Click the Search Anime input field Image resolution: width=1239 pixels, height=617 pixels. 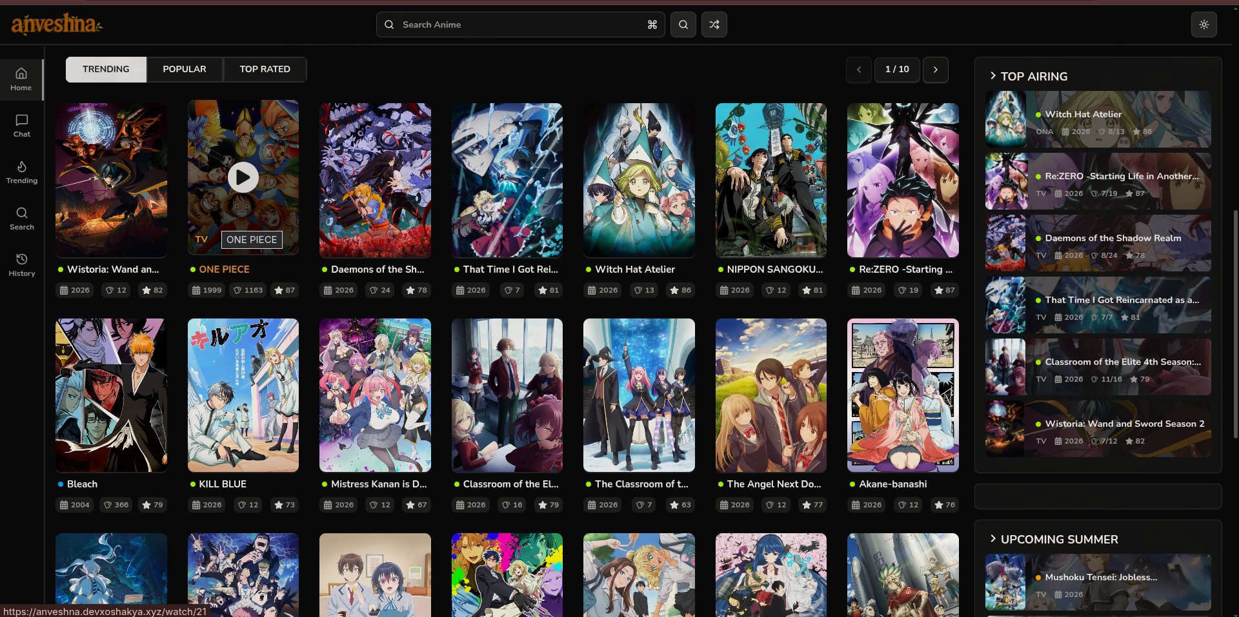(520, 24)
